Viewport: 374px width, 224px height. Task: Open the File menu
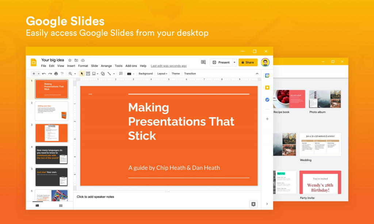(x=43, y=66)
